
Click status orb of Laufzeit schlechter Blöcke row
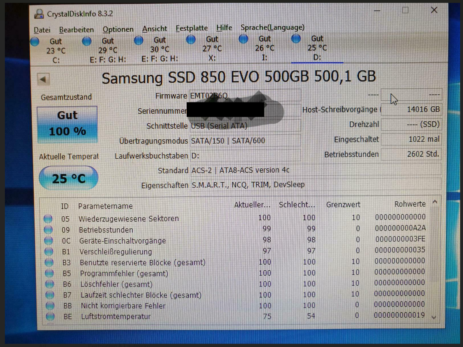click(50, 295)
